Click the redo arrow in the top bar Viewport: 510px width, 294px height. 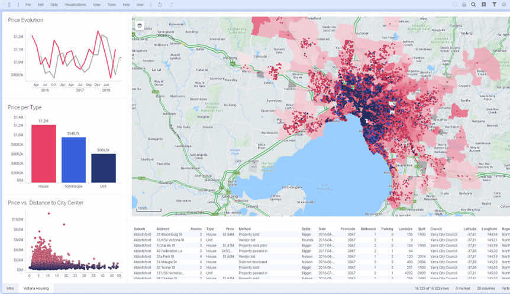point(172,5)
